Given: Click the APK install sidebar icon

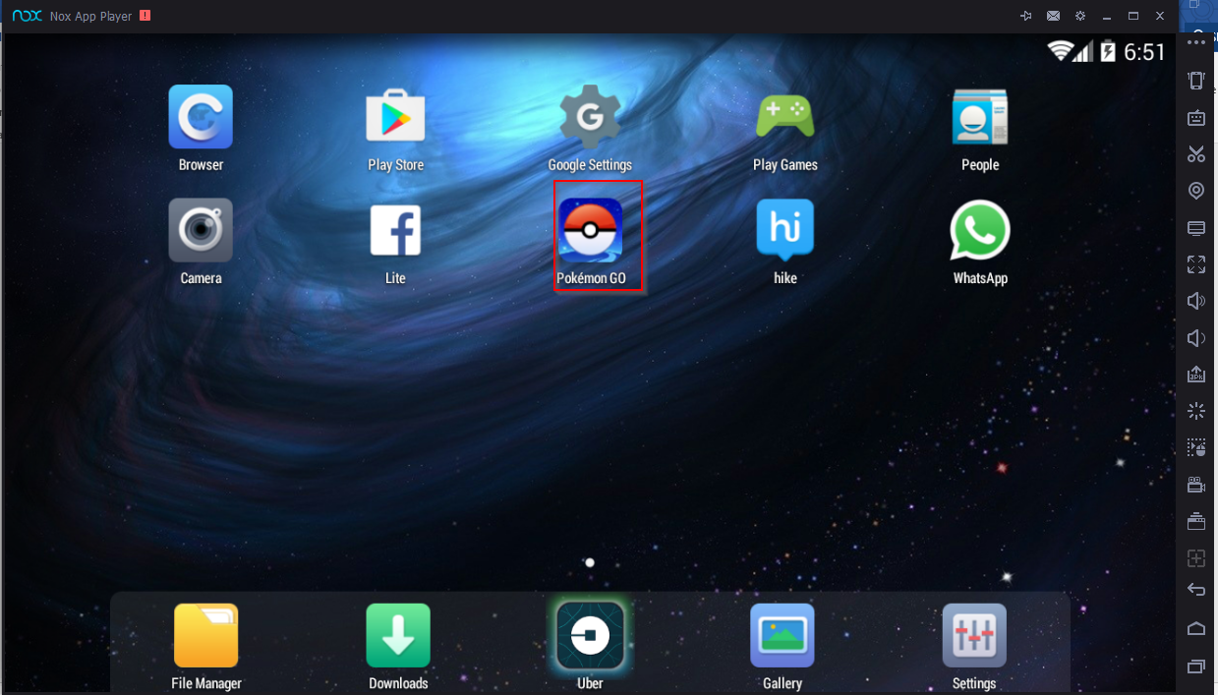Looking at the screenshot, I should pos(1196,375).
